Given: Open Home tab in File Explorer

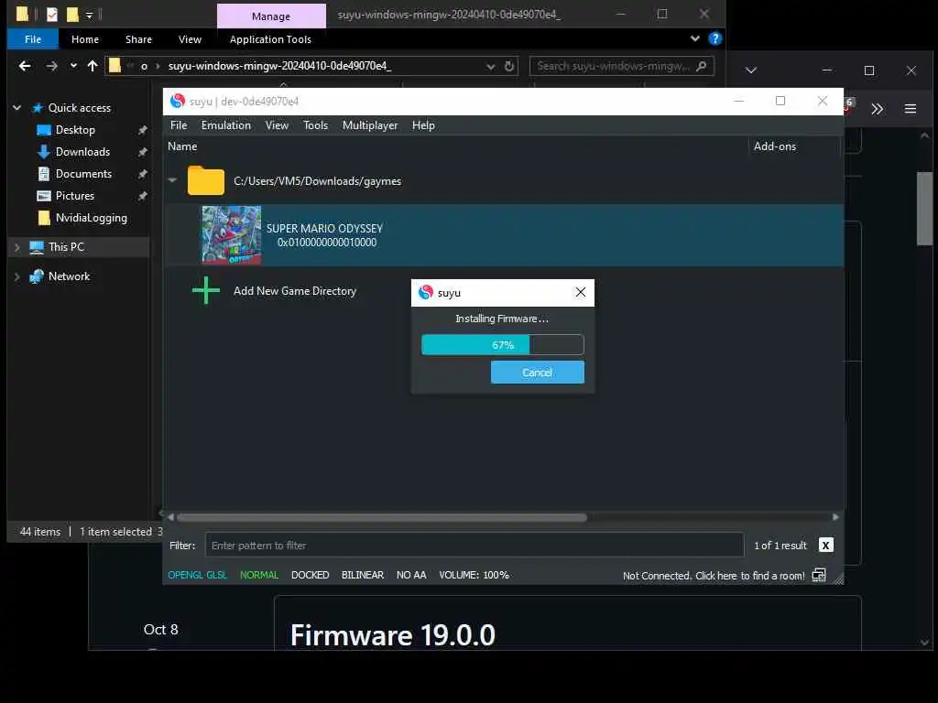Looking at the screenshot, I should (x=85, y=39).
